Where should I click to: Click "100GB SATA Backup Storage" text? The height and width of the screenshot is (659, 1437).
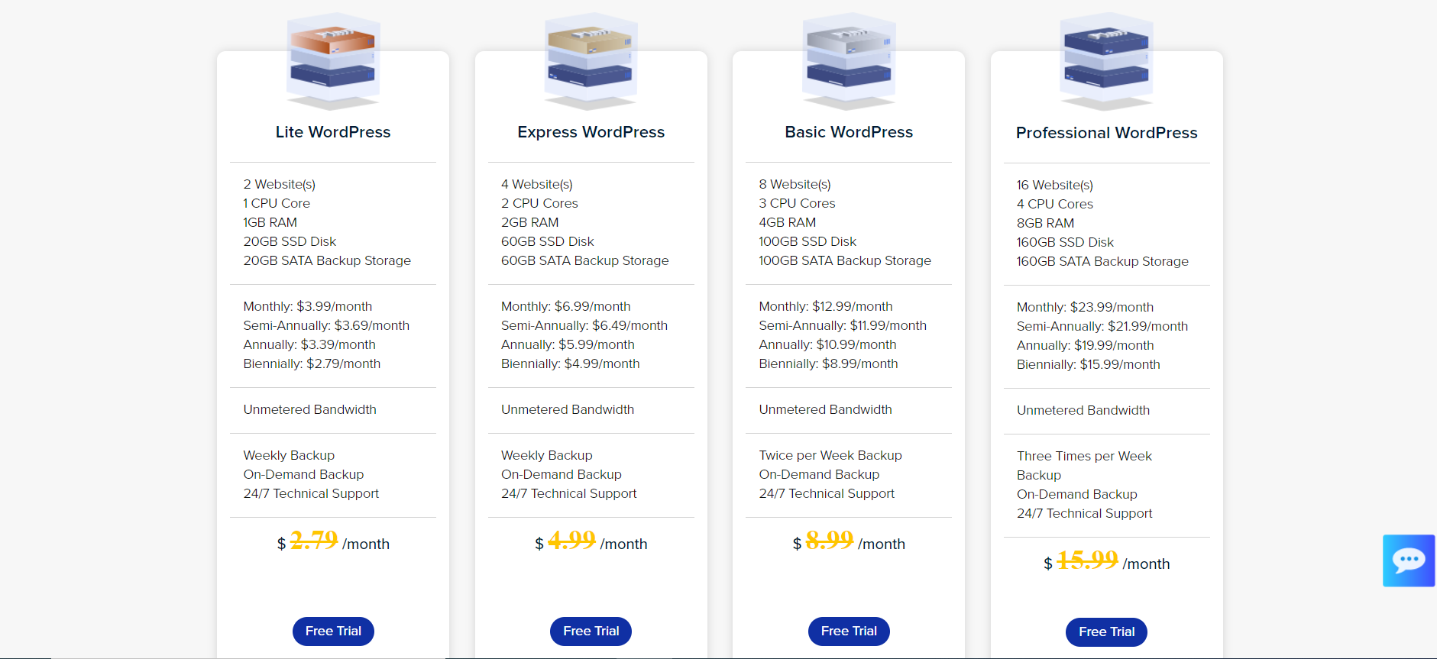[845, 260]
